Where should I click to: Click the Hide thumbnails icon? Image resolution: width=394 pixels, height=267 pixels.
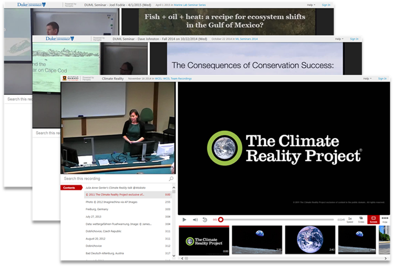pos(385,220)
